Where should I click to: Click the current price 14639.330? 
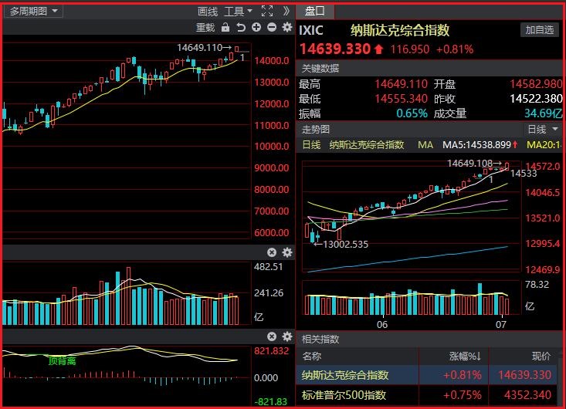click(x=335, y=49)
